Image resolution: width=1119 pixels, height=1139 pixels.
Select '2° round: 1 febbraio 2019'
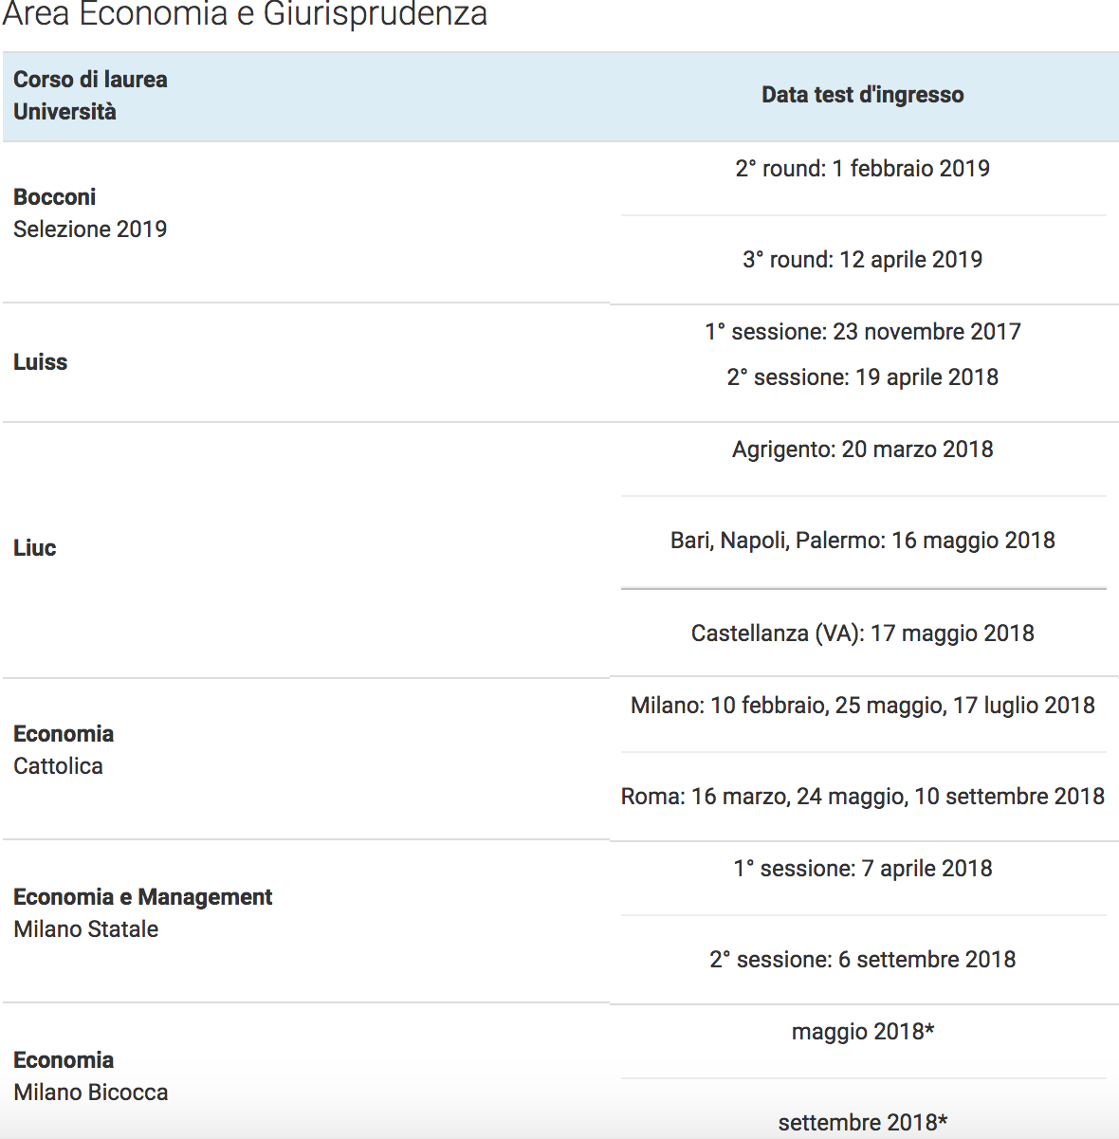[863, 169]
